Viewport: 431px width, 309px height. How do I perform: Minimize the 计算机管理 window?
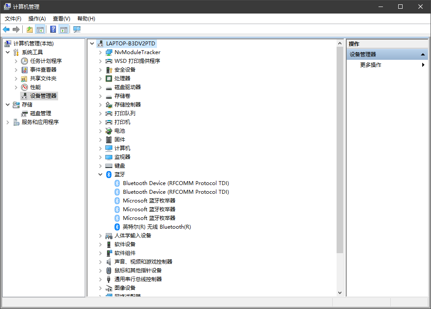tap(381, 7)
